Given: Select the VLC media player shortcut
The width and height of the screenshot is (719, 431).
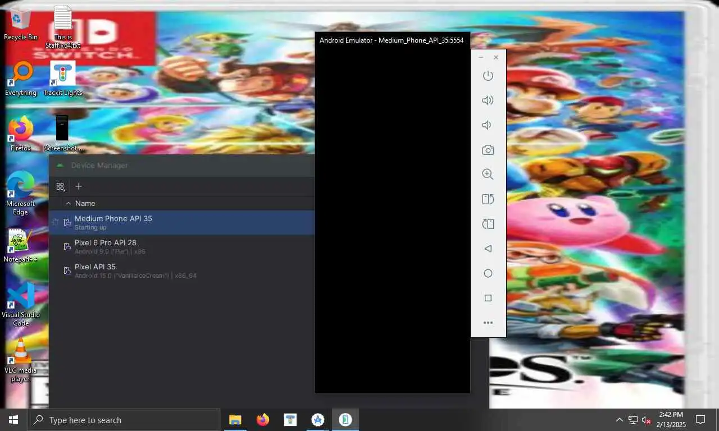Looking at the screenshot, I should tap(21, 360).
